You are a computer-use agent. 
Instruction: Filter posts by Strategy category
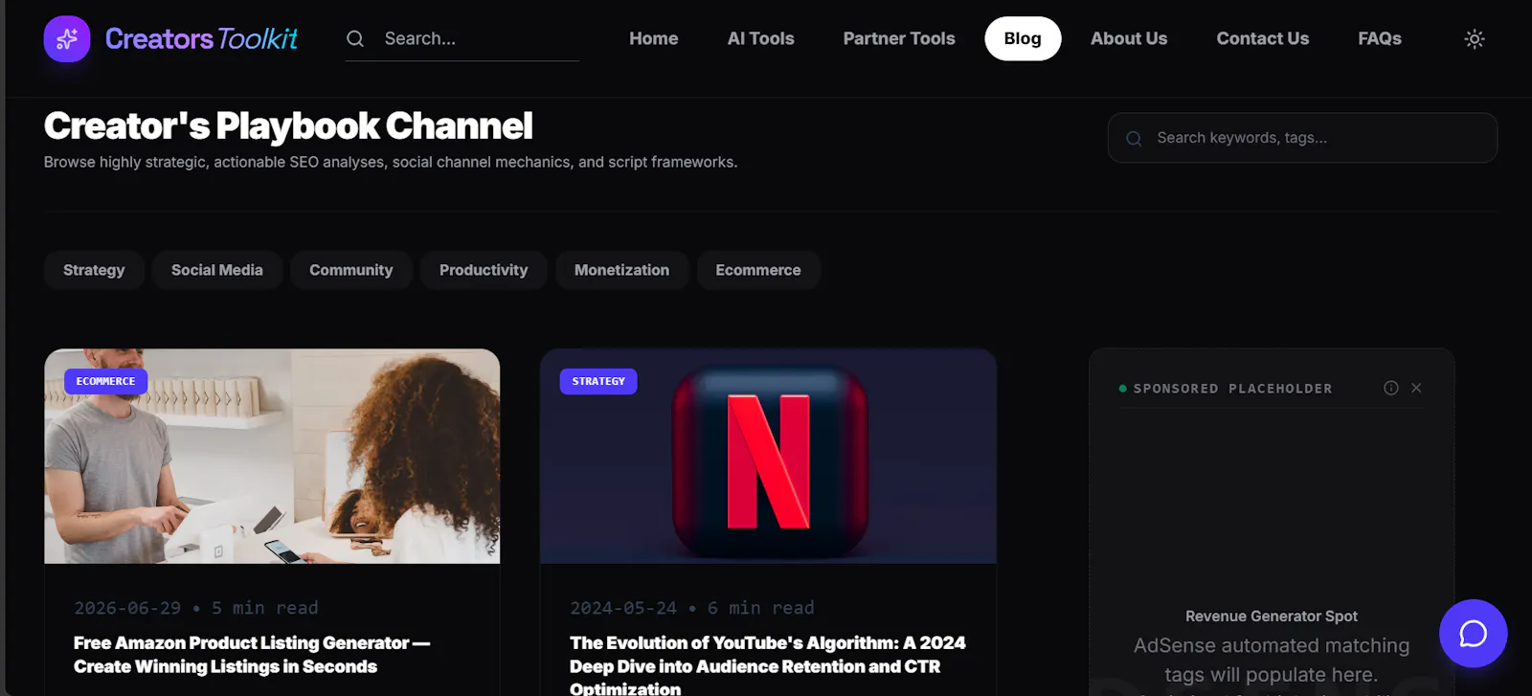click(94, 270)
